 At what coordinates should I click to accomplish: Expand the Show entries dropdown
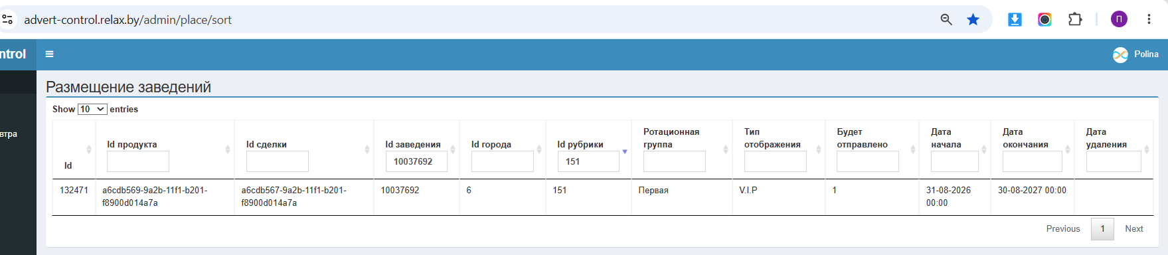pyautogui.click(x=92, y=109)
